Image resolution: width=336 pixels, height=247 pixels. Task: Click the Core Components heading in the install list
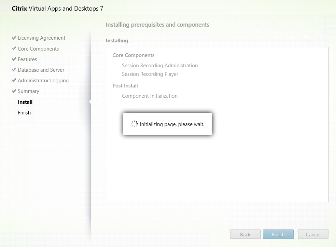pos(134,55)
